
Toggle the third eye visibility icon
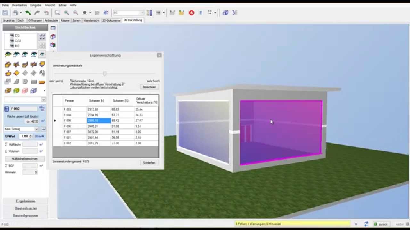25,55
